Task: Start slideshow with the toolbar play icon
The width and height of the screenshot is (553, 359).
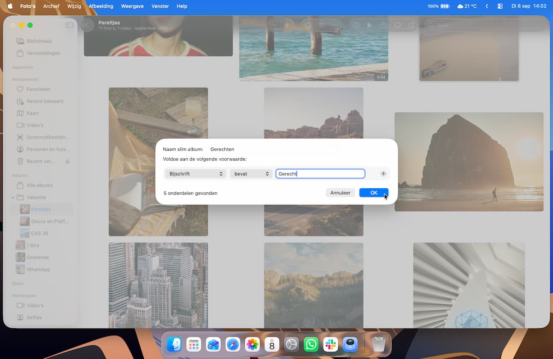Action: [370, 25]
